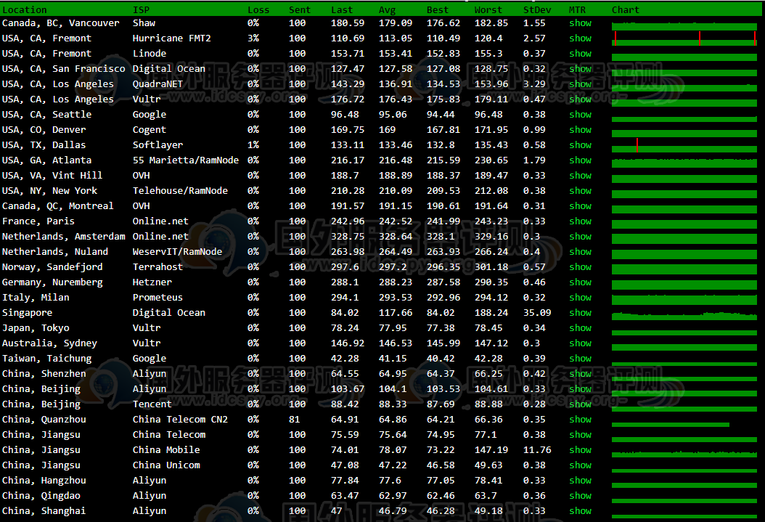The width and height of the screenshot is (765, 522).
Task: Select the 1% loss value for Softlayer
Action: 253,145
